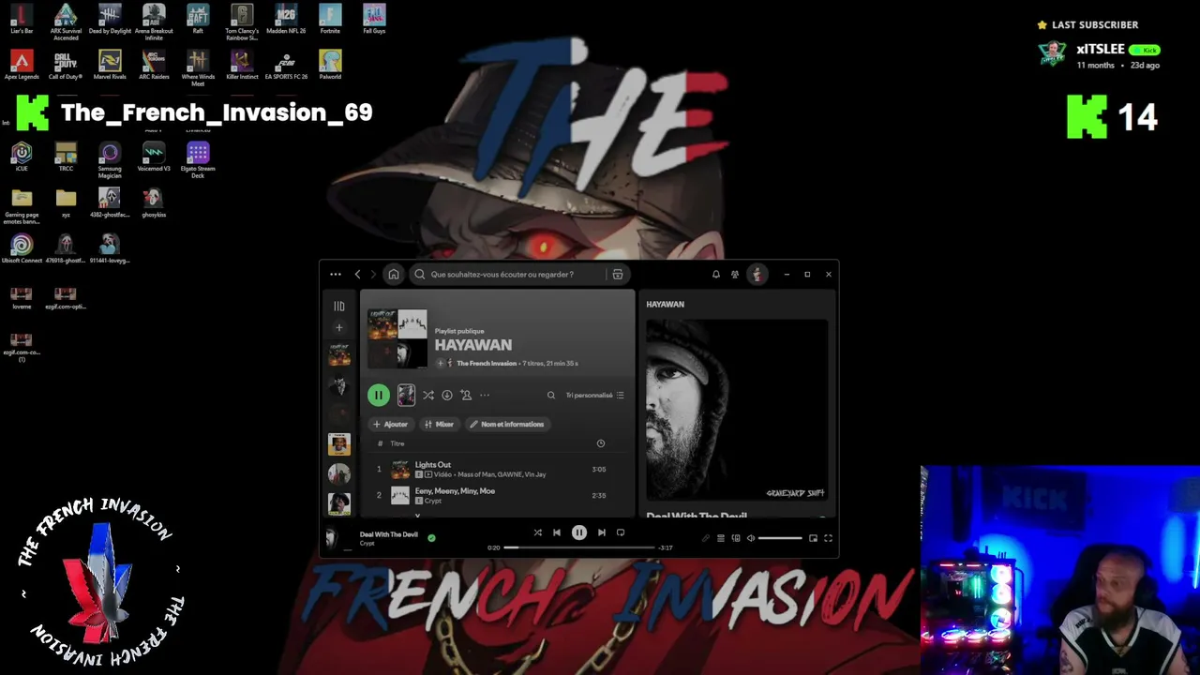The image size is (1200, 675).
Task: Open the Friend Activity people icon
Action: tap(735, 275)
